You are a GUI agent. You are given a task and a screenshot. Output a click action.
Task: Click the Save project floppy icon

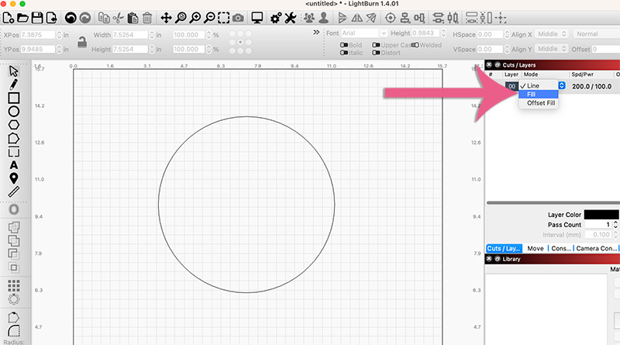(38, 17)
